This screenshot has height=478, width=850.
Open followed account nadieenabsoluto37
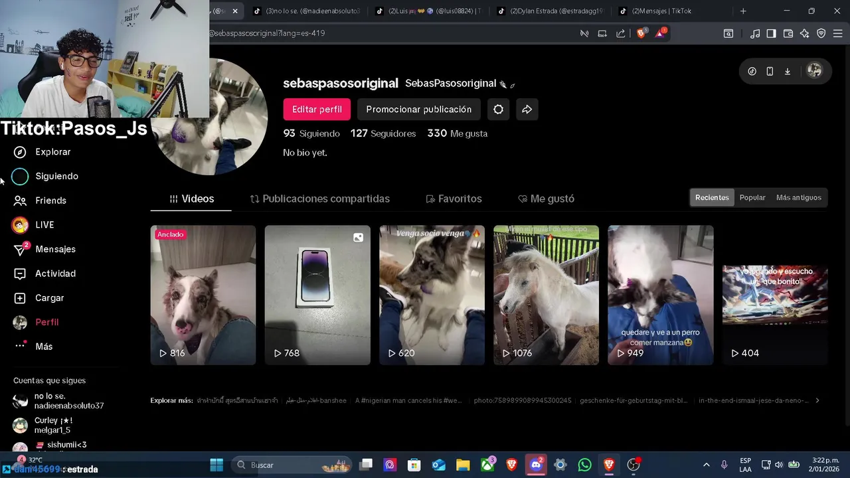[x=58, y=401]
